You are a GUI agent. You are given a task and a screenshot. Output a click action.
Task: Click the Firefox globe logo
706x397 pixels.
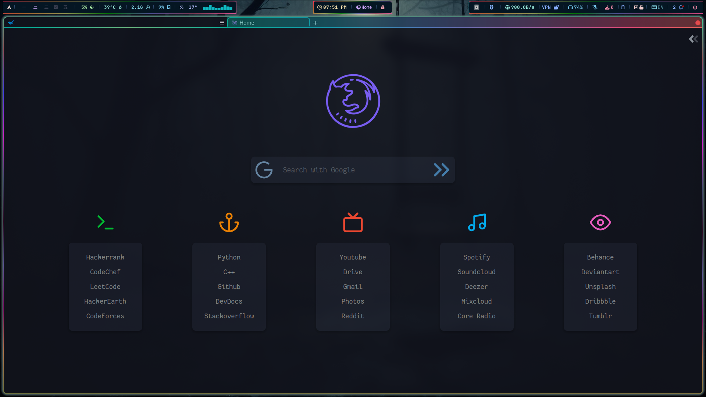tap(353, 100)
